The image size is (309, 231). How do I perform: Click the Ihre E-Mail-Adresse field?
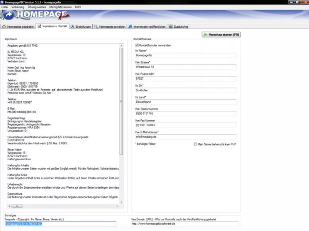[x=185, y=137]
